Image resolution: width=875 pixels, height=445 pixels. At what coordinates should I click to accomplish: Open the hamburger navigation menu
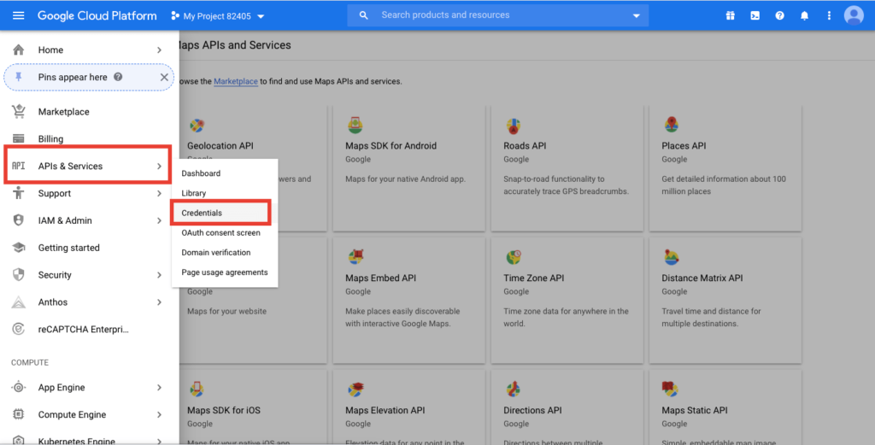(x=19, y=15)
